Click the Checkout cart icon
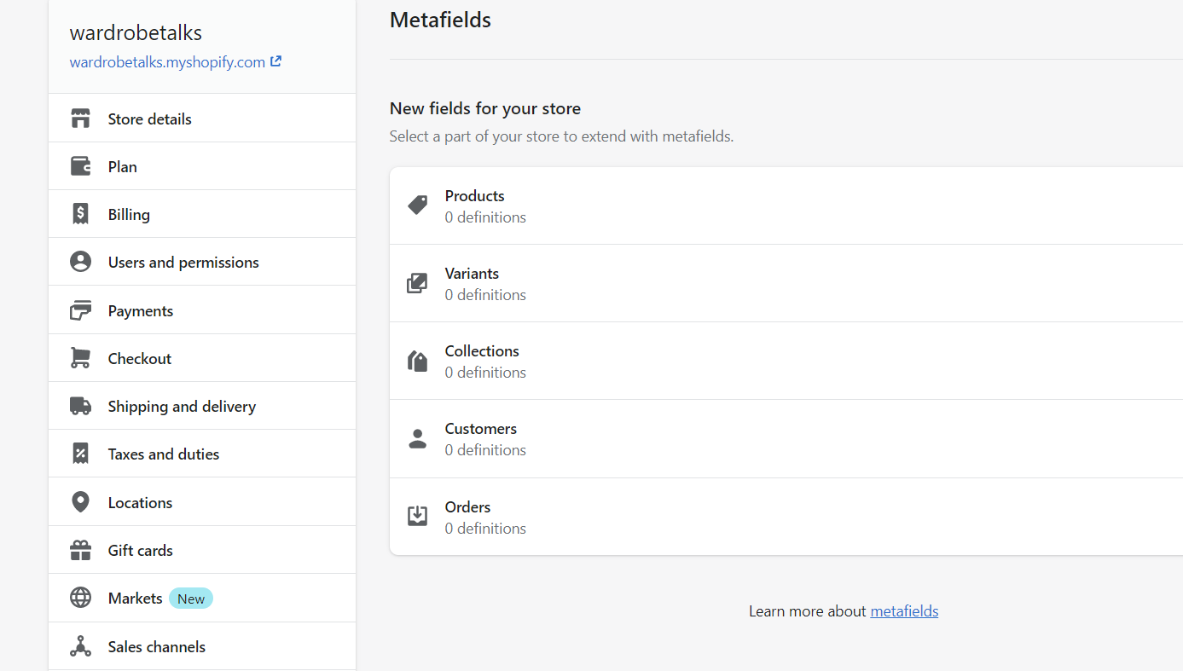1183x671 pixels. point(80,358)
